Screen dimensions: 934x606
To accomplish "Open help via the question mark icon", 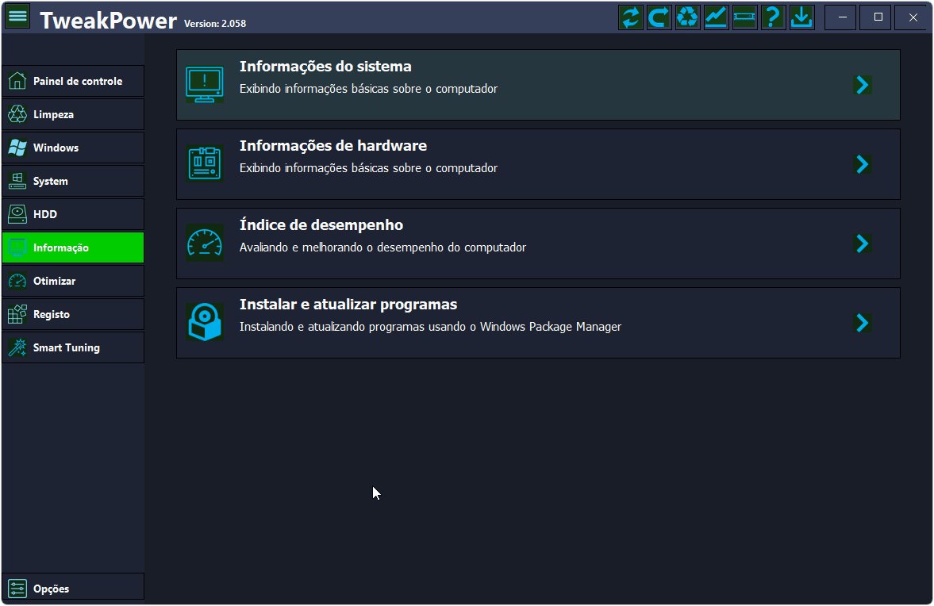I will click(x=774, y=17).
